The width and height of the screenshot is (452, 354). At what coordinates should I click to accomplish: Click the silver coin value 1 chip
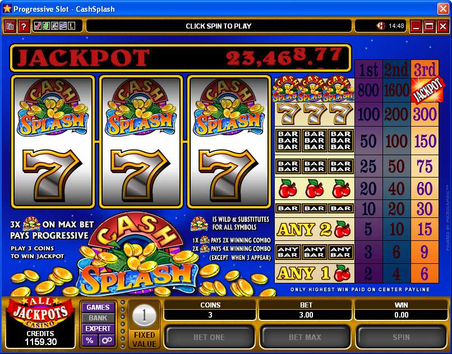point(144,316)
